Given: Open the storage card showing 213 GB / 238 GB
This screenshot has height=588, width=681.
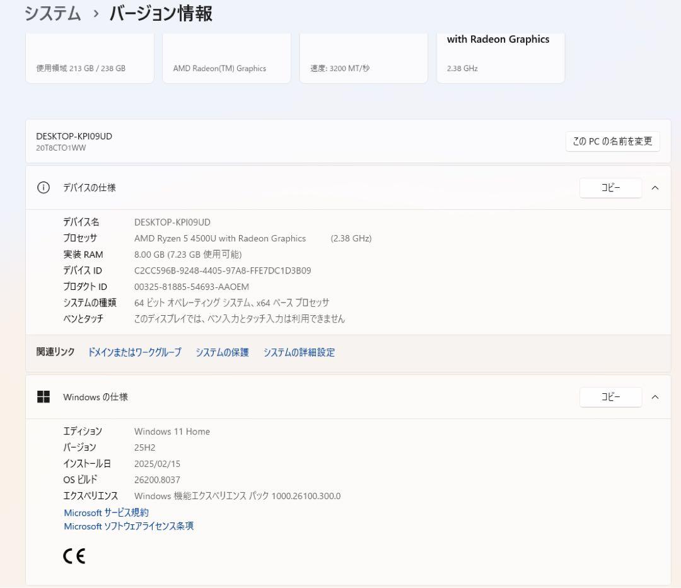Looking at the screenshot, I should 90,57.
